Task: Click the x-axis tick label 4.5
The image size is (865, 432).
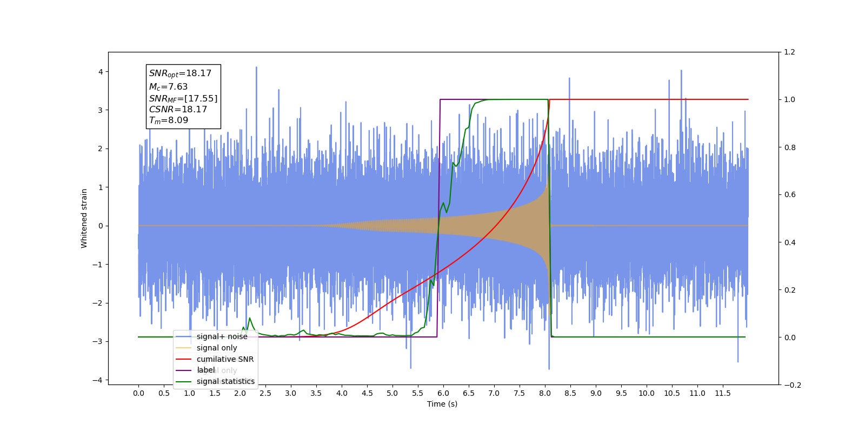Action: (367, 393)
